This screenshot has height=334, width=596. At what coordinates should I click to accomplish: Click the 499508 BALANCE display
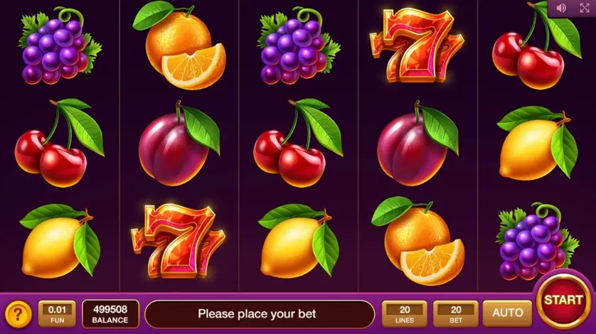[111, 314]
